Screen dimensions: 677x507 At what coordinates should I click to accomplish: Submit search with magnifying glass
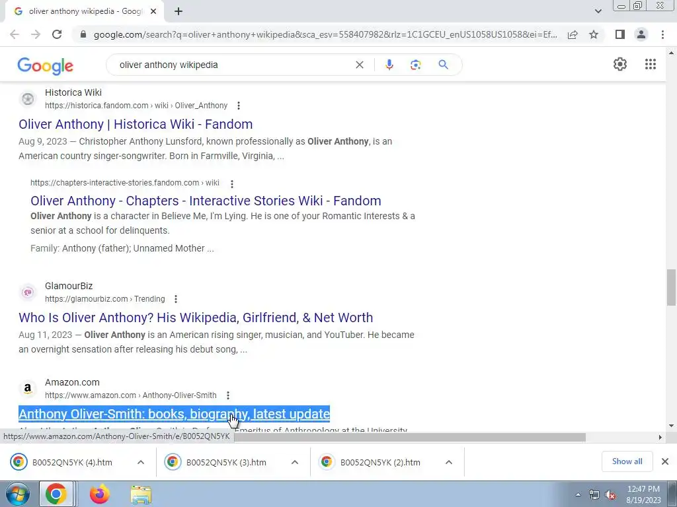pyautogui.click(x=443, y=65)
